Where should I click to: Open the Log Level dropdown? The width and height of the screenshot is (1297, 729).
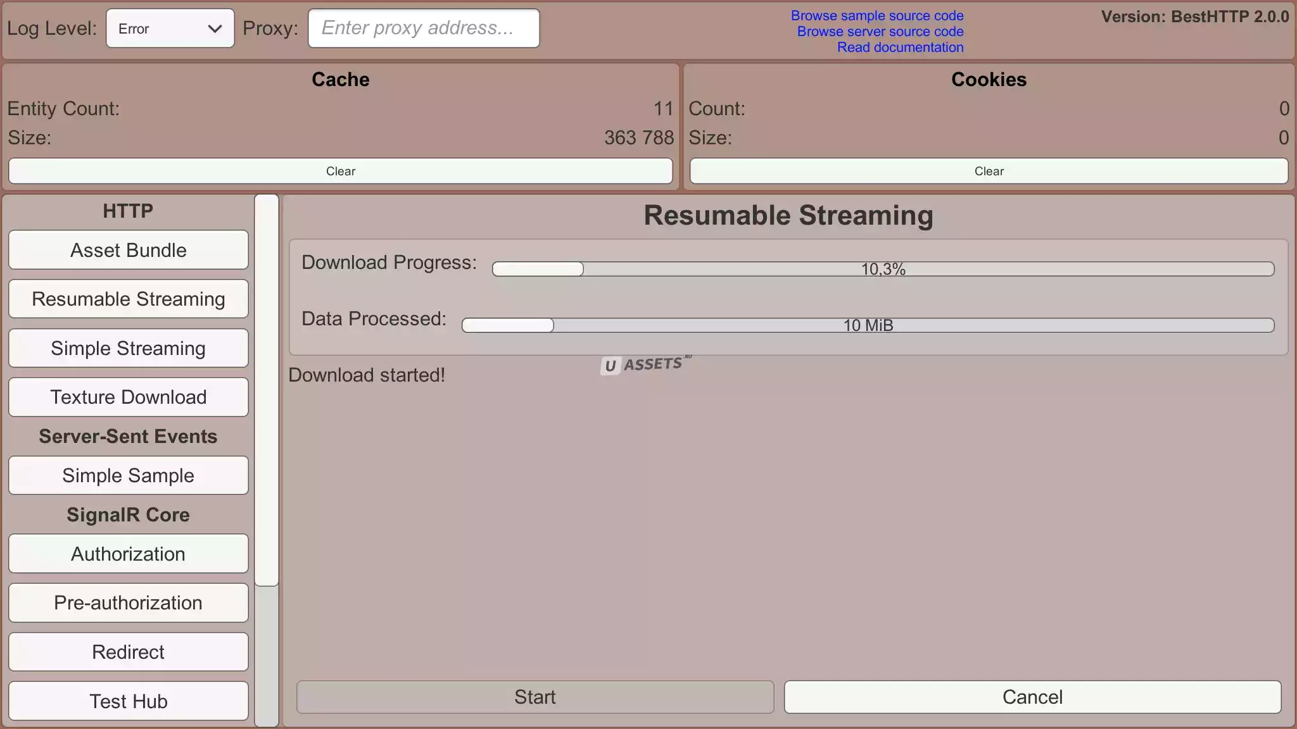[x=170, y=28]
